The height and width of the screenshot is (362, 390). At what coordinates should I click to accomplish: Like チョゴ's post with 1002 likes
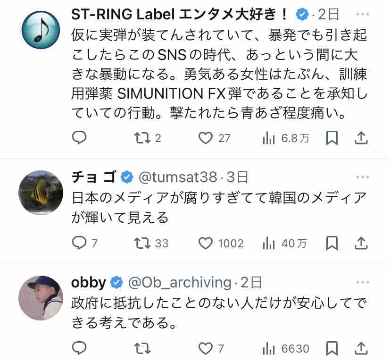point(221,244)
